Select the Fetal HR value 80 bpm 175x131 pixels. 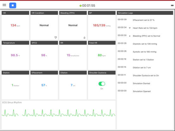102,55
